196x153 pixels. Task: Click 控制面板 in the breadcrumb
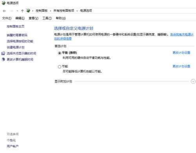tap(42, 11)
